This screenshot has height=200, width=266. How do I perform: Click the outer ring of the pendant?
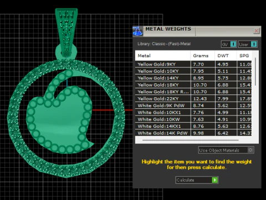(14, 118)
